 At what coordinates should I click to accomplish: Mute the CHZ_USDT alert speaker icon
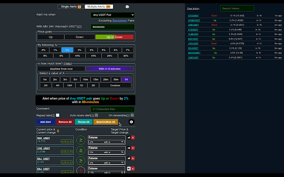point(129,148)
